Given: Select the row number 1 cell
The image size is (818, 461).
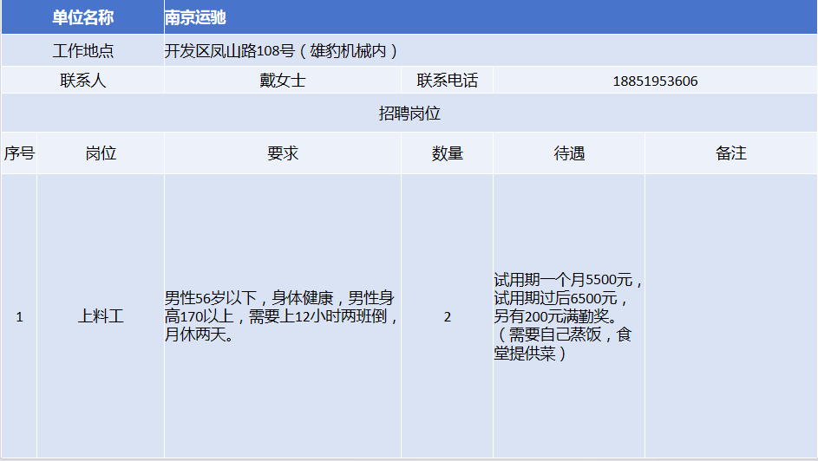Looking at the screenshot, I should pyautogui.click(x=19, y=316).
